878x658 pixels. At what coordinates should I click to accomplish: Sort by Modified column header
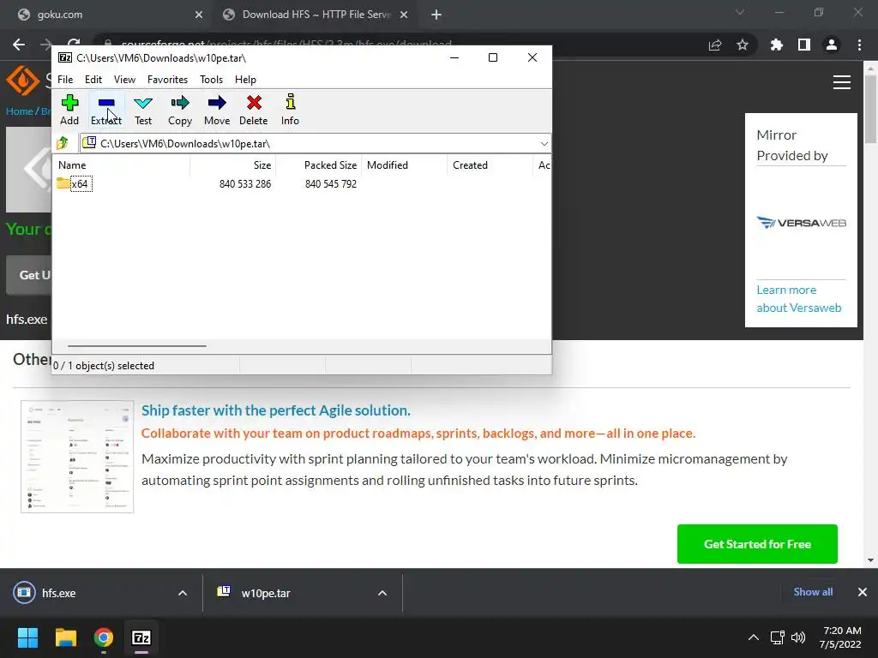(x=405, y=165)
